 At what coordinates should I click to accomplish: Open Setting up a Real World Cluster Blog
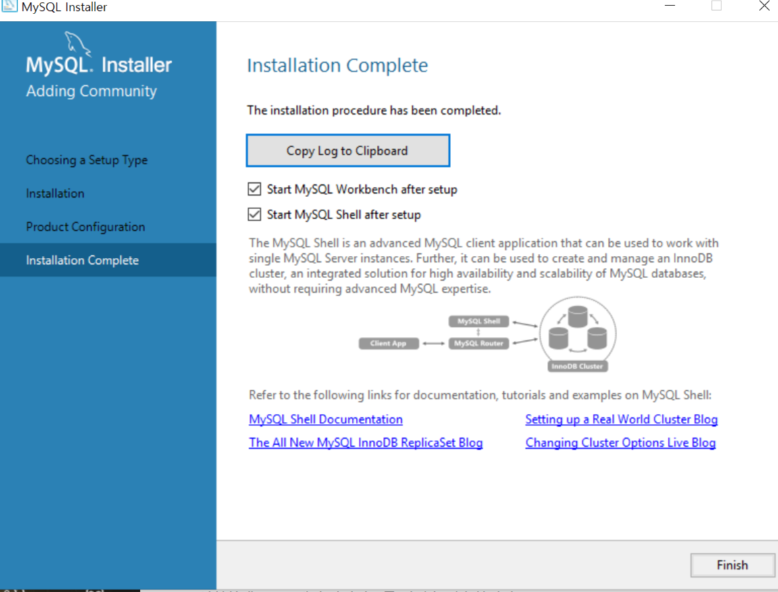tap(621, 419)
